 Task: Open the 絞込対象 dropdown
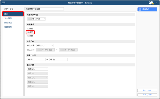click(45, 46)
